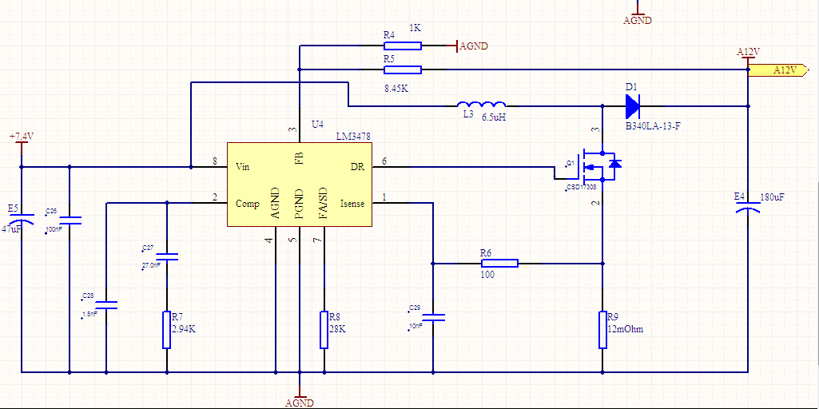Click the AGND ground port under PGND wire
The height and width of the screenshot is (409, 819).
(x=300, y=398)
